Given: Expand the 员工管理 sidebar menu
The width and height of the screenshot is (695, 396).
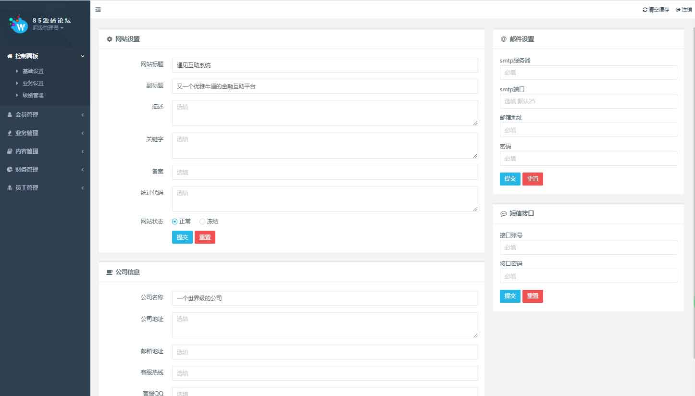Looking at the screenshot, I should pyautogui.click(x=45, y=188).
